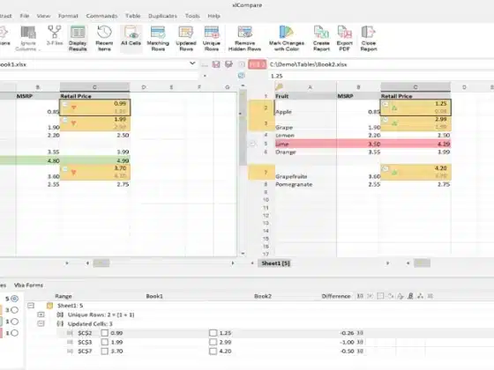Check the Book2 2.99 checkbox

click(x=213, y=342)
